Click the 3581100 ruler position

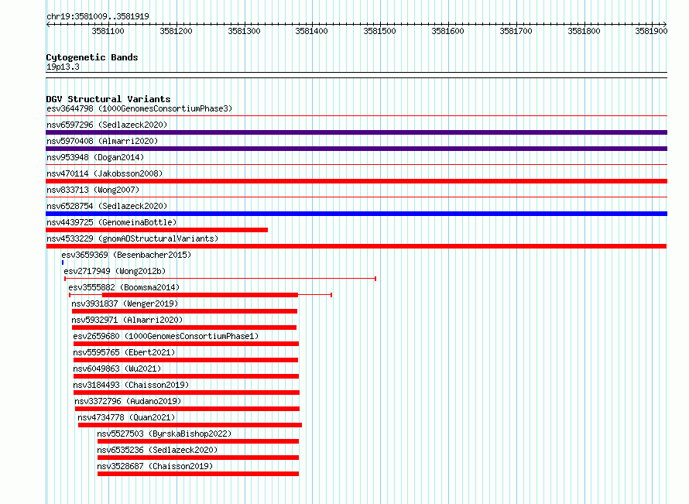[108, 31]
